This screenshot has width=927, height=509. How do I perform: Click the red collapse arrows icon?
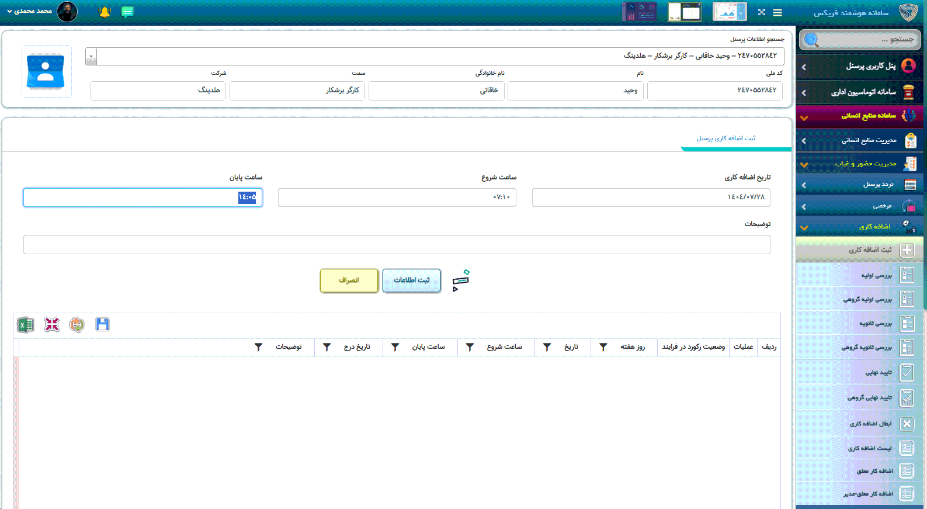point(51,325)
